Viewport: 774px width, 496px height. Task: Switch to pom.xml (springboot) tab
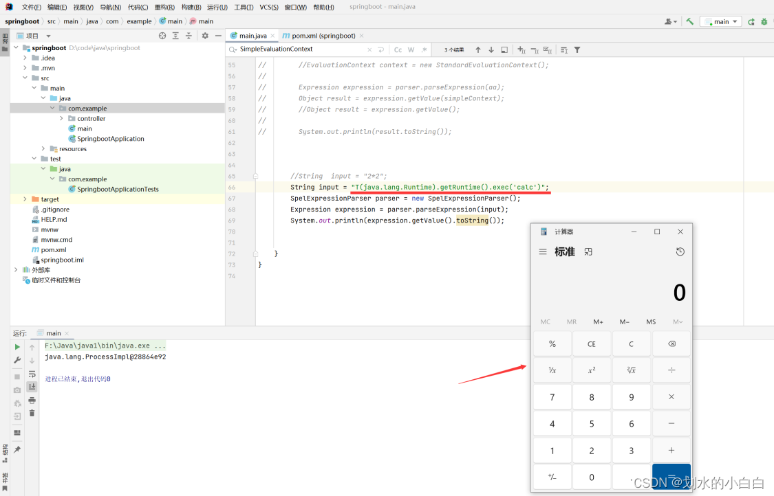pyautogui.click(x=323, y=36)
